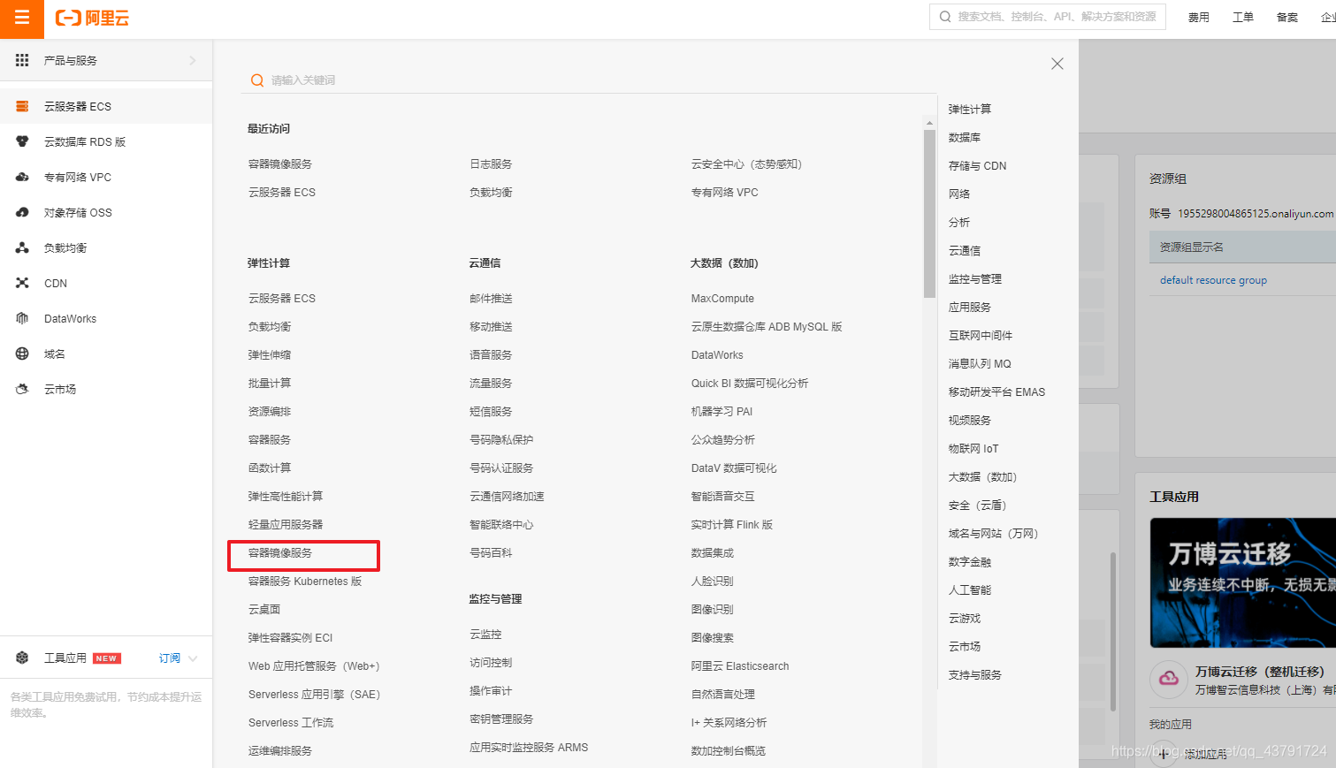Open recently visited 专有网络 VPC
Image resolution: width=1336 pixels, height=768 pixels.
pyautogui.click(x=724, y=193)
